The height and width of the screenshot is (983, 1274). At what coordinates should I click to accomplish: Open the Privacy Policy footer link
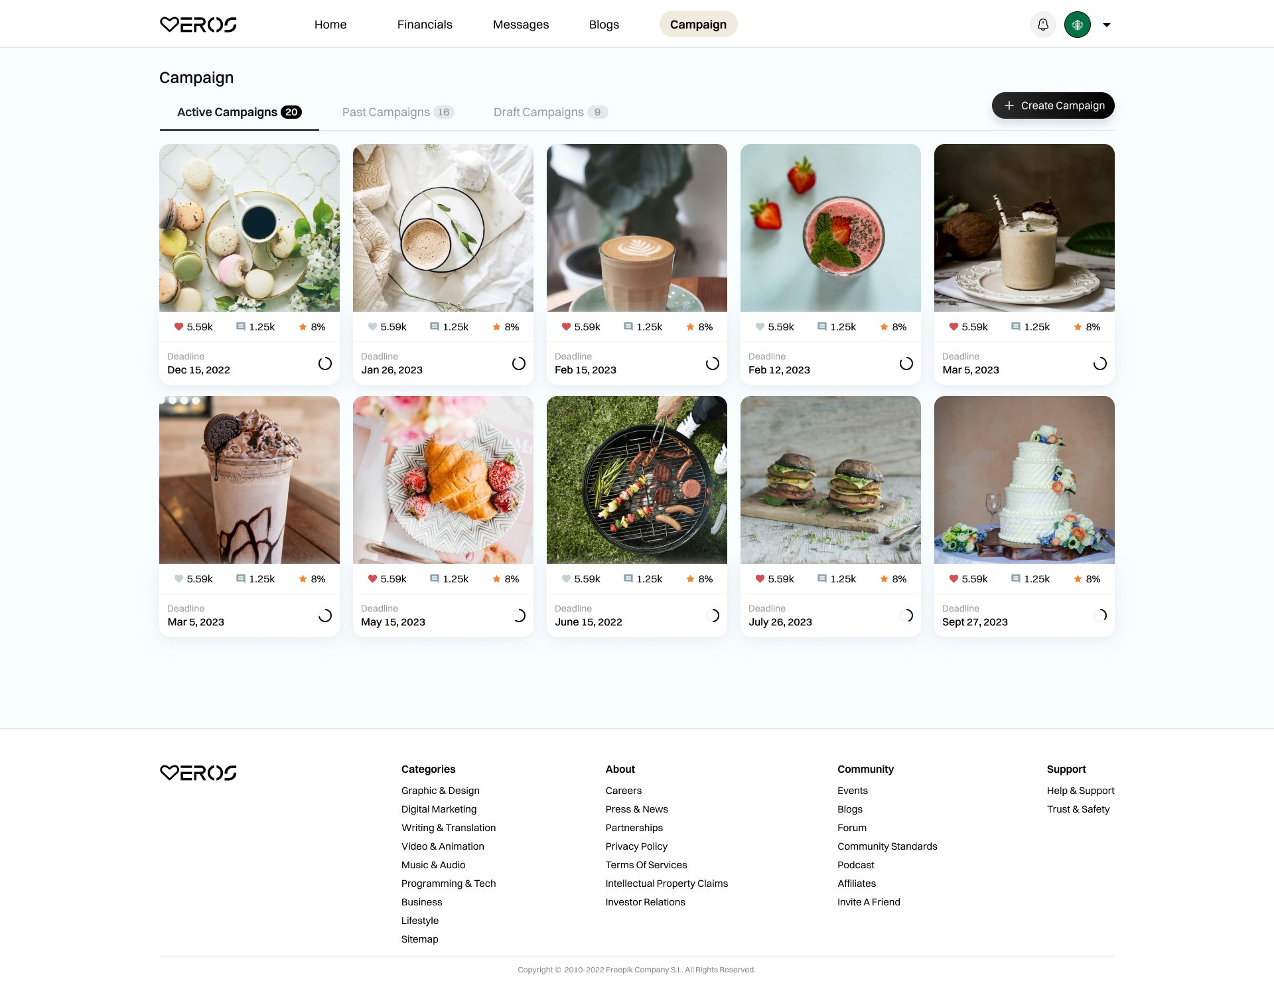tap(636, 846)
